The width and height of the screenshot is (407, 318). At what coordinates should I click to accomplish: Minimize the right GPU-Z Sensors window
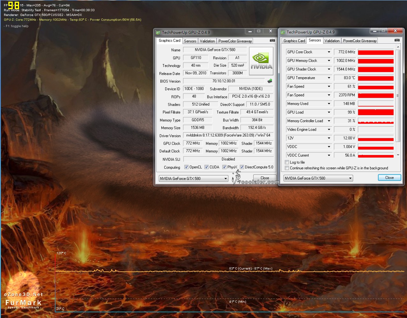point(375,31)
